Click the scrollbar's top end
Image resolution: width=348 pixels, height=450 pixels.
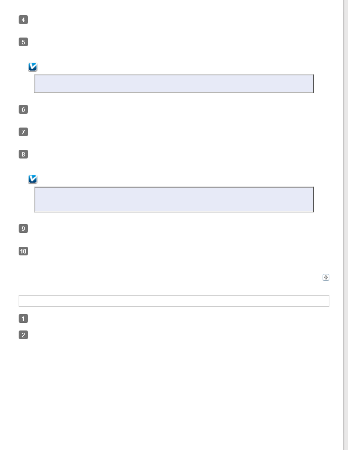click(x=345, y=6)
